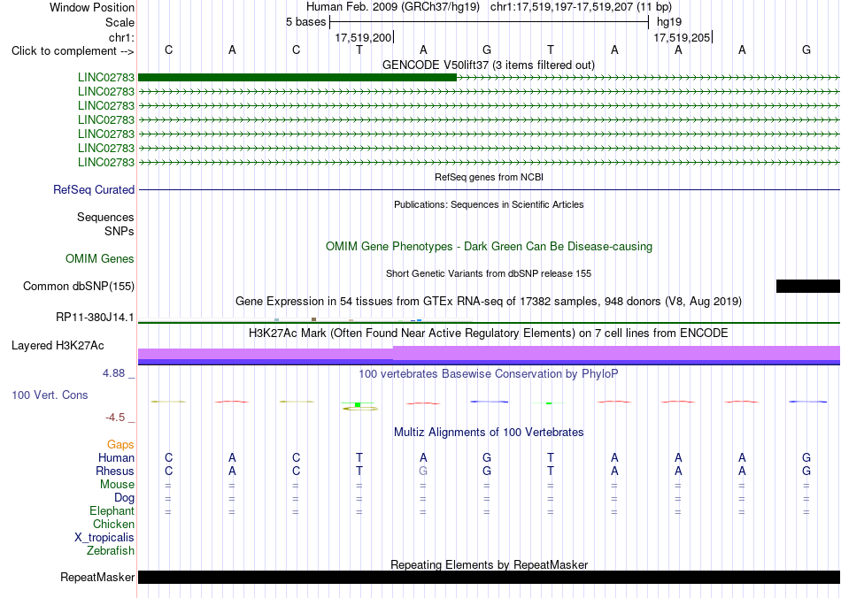Click the Common dbSNP(155) track label
Screen dimensions: 841x598
78,286
